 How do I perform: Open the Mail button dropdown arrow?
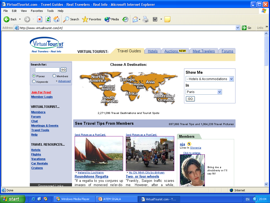click(x=140, y=19)
